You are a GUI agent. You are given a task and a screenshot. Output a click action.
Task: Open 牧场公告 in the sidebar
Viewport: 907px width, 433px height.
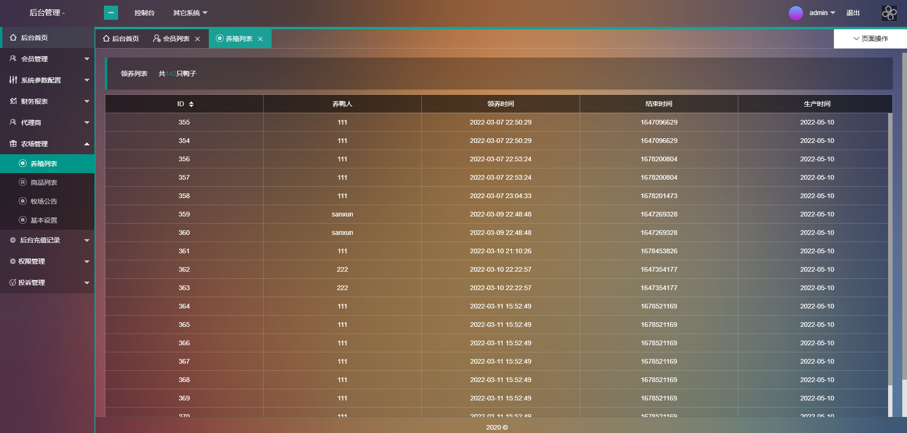pyautogui.click(x=47, y=201)
